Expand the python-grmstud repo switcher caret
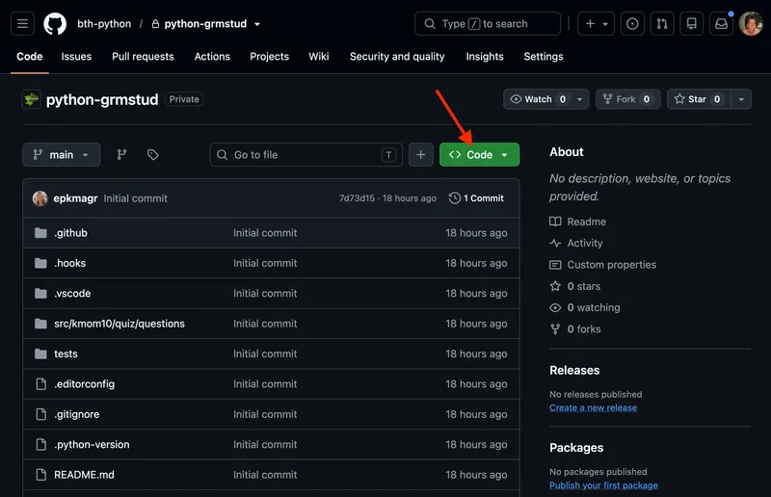 click(256, 24)
